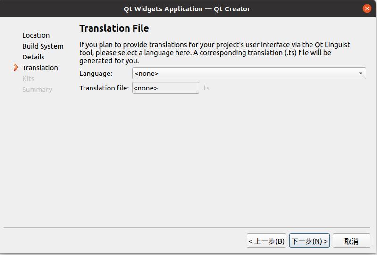Click the Qt Widgets Application title bar
Image resolution: width=377 pixels, height=255 pixels.
(187, 8)
